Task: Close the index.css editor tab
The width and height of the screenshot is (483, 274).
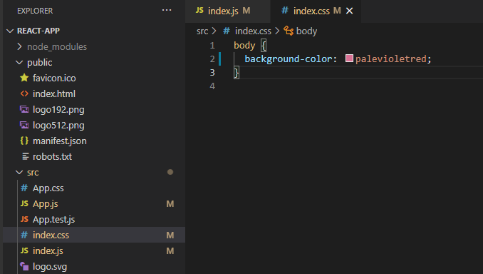Action: tap(349, 11)
